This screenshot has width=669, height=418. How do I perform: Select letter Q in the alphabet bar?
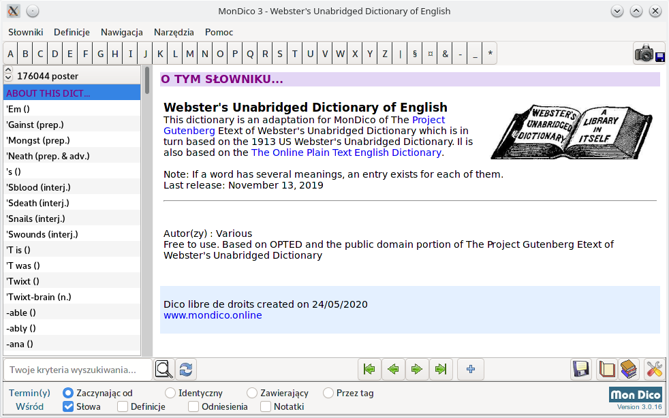pyautogui.click(x=250, y=54)
